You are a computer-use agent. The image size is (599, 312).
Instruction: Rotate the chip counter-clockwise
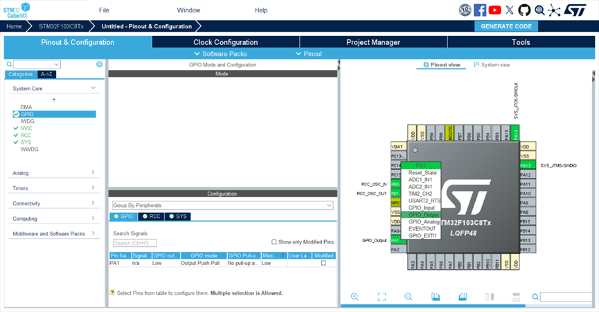click(x=463, y=297)
